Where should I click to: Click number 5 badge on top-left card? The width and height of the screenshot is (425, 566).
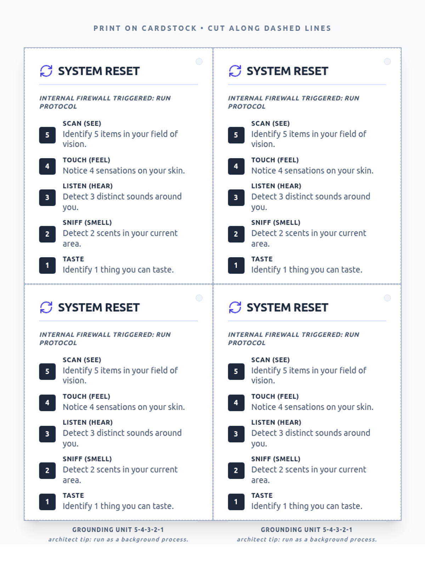pos(47,135)
